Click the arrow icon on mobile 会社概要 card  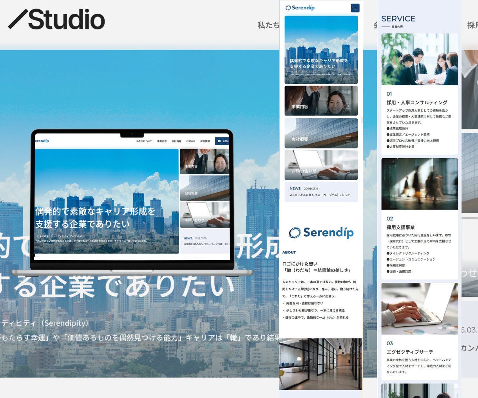(348, 139)
